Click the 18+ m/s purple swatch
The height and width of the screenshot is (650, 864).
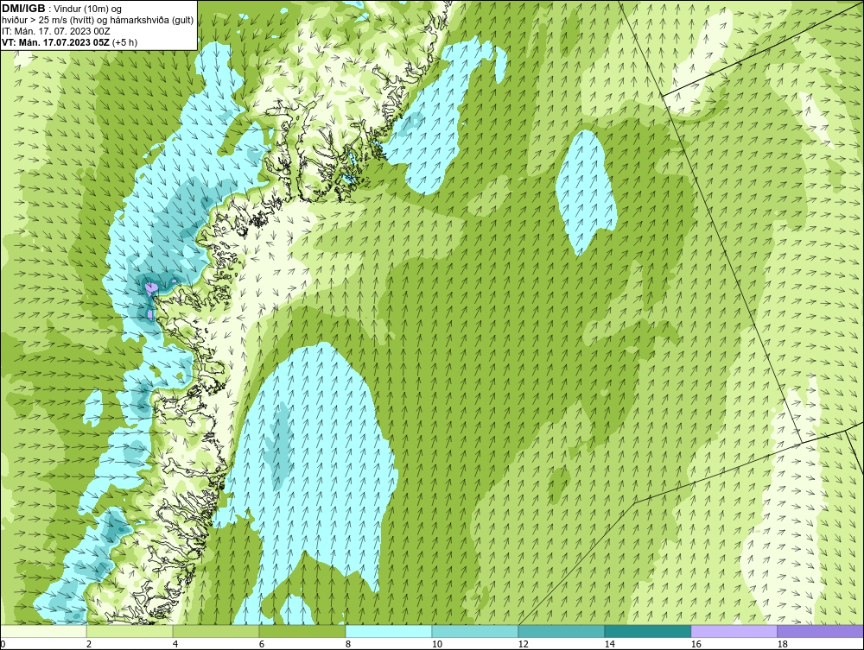pos(821,631)
